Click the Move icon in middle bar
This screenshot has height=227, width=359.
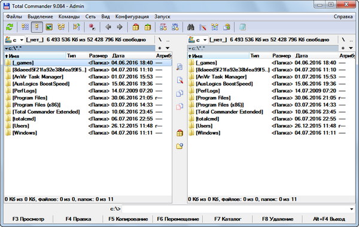coord(180,107)
